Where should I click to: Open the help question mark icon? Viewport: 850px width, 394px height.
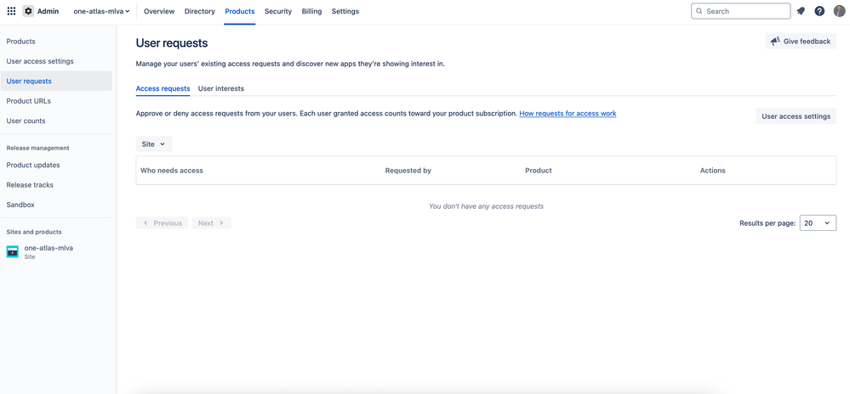pos(819,11)
